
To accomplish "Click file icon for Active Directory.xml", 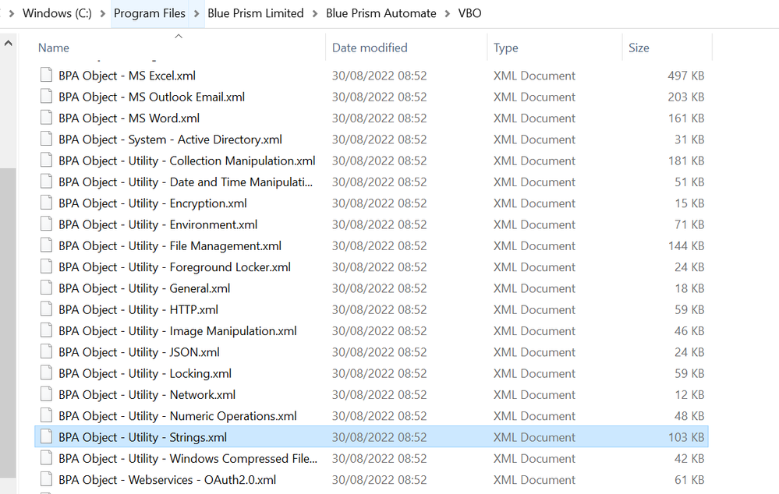I will (46, 139).
